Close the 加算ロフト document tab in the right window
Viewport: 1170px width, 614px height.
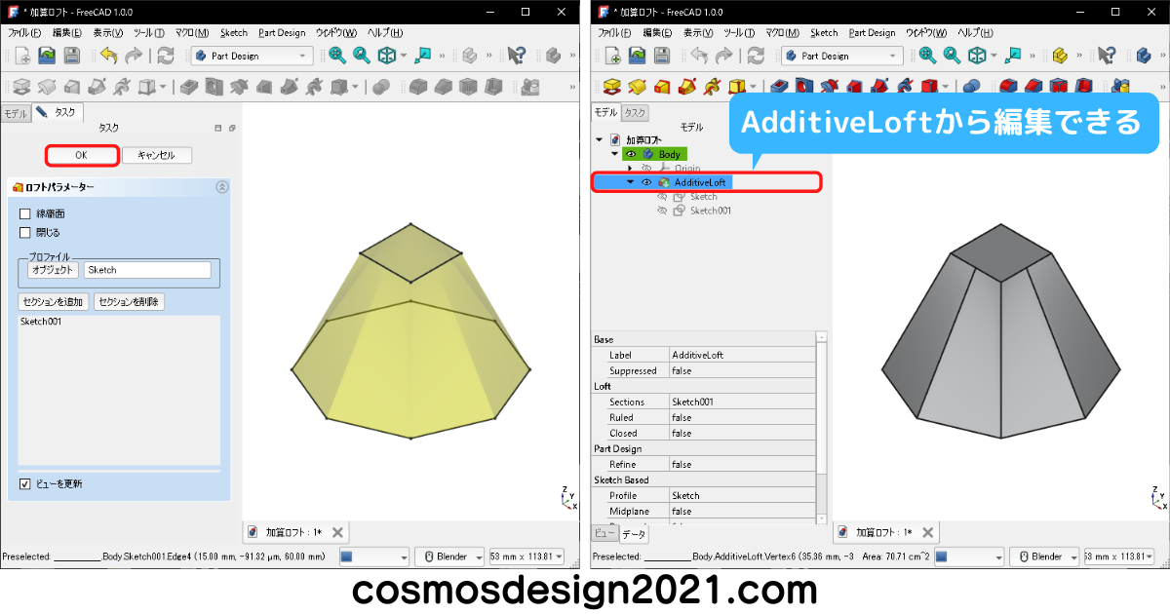click(929, 532)
